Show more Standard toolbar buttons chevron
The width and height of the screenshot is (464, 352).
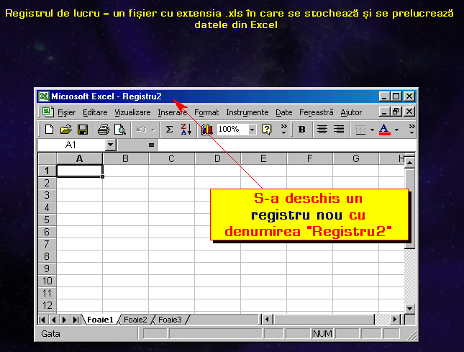(x=283, y=129)
